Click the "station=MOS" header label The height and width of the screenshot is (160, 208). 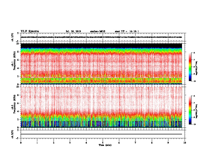pos(98,31)
